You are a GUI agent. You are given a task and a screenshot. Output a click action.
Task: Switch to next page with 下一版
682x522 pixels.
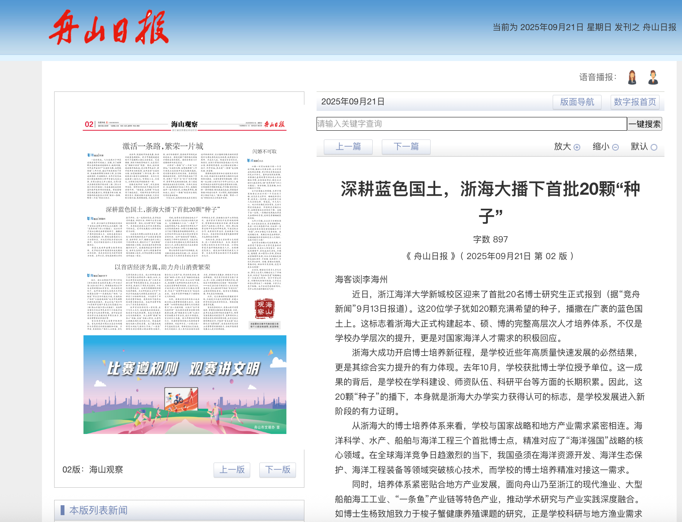(x=278, y=470)
